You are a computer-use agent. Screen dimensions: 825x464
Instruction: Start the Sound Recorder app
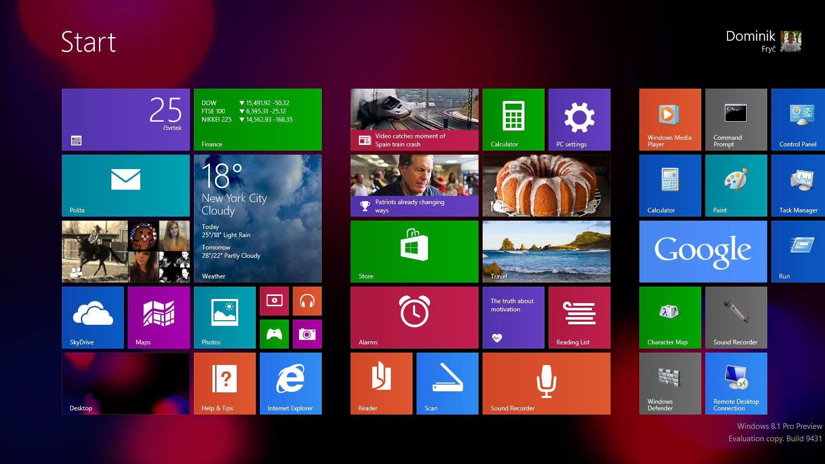tap(546, 383)
